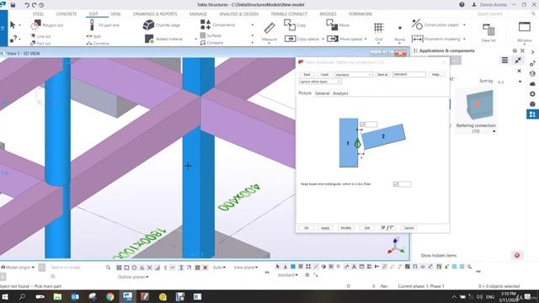Open the Auto snap dropdown
Screen dimensions: 539x303
pos(219,268)
